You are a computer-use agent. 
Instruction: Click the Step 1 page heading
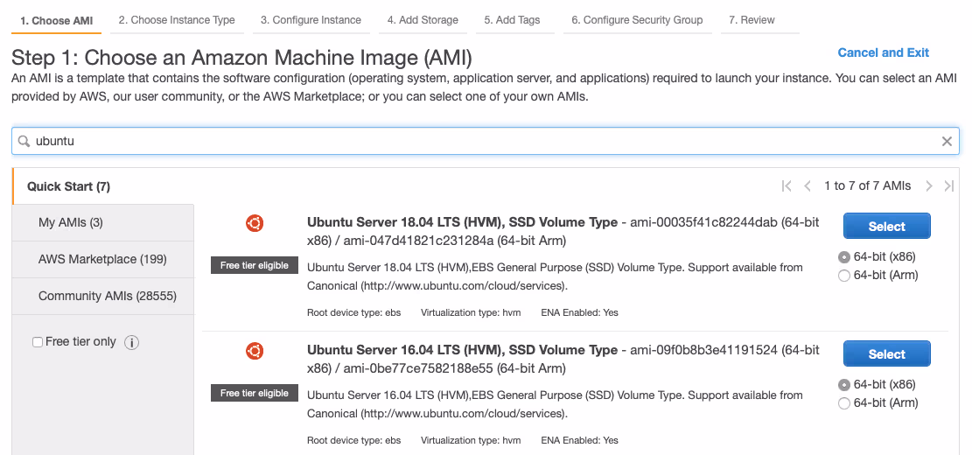(241, 58)
